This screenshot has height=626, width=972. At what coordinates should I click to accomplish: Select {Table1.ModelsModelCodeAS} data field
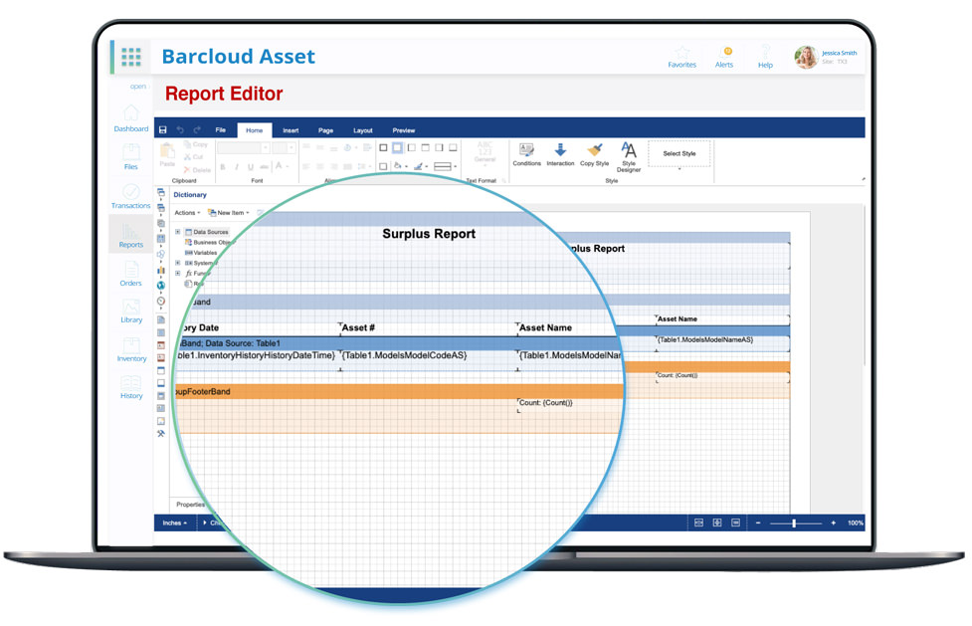[404, 355]
